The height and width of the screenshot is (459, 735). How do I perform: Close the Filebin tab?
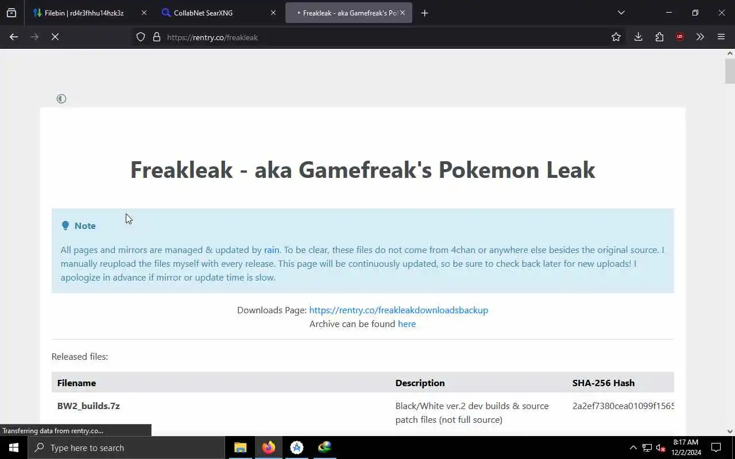144,13
